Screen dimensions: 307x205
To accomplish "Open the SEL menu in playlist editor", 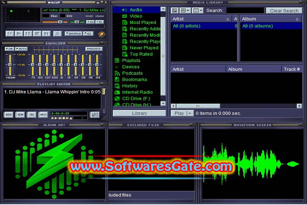I will click(x=32, y=114).
